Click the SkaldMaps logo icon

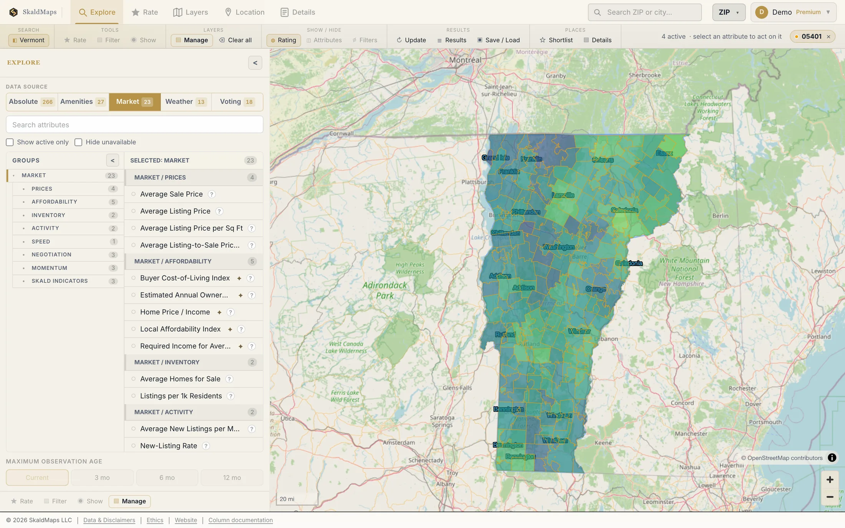(x=13, y=12)
